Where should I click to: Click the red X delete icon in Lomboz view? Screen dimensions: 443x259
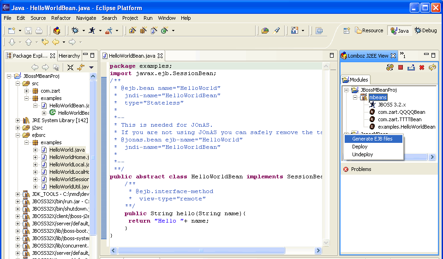click(422, 67)
